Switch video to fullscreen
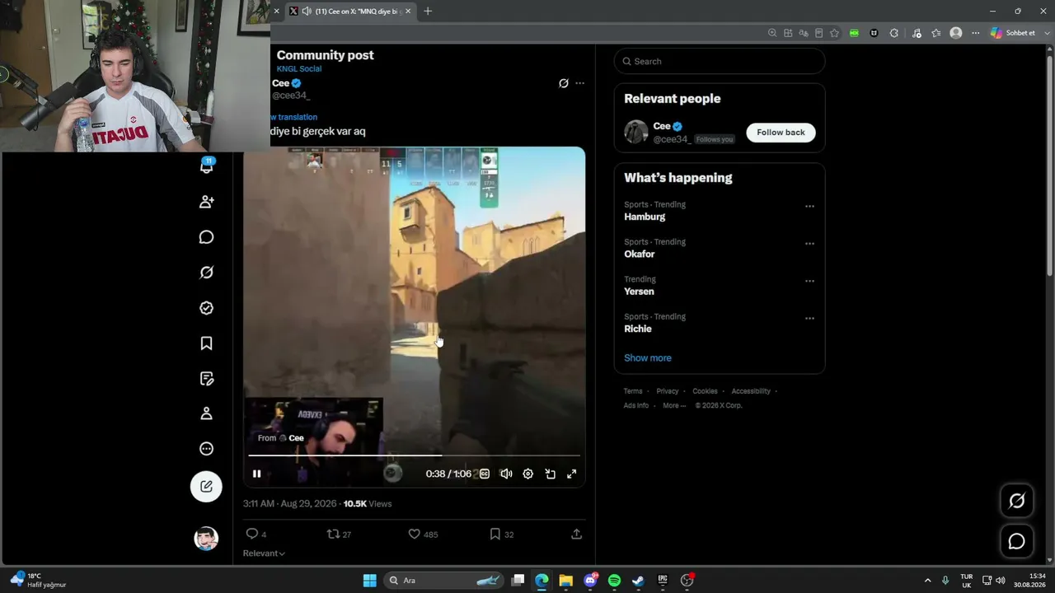Screen dimensions: 1055x593 pos(572,474)
